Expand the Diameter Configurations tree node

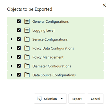pos(12,66)
